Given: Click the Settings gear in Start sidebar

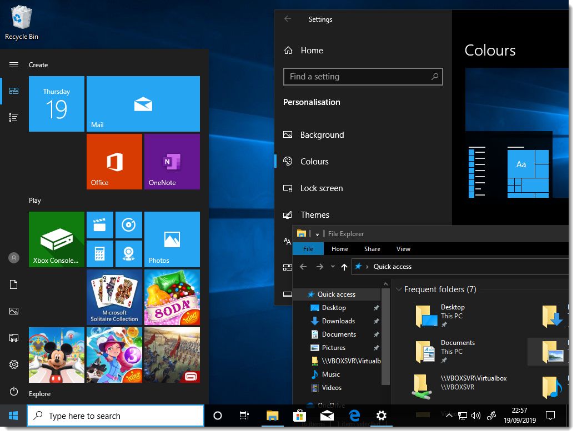Looking at the screenshot, I should click(x=13, y=364).
